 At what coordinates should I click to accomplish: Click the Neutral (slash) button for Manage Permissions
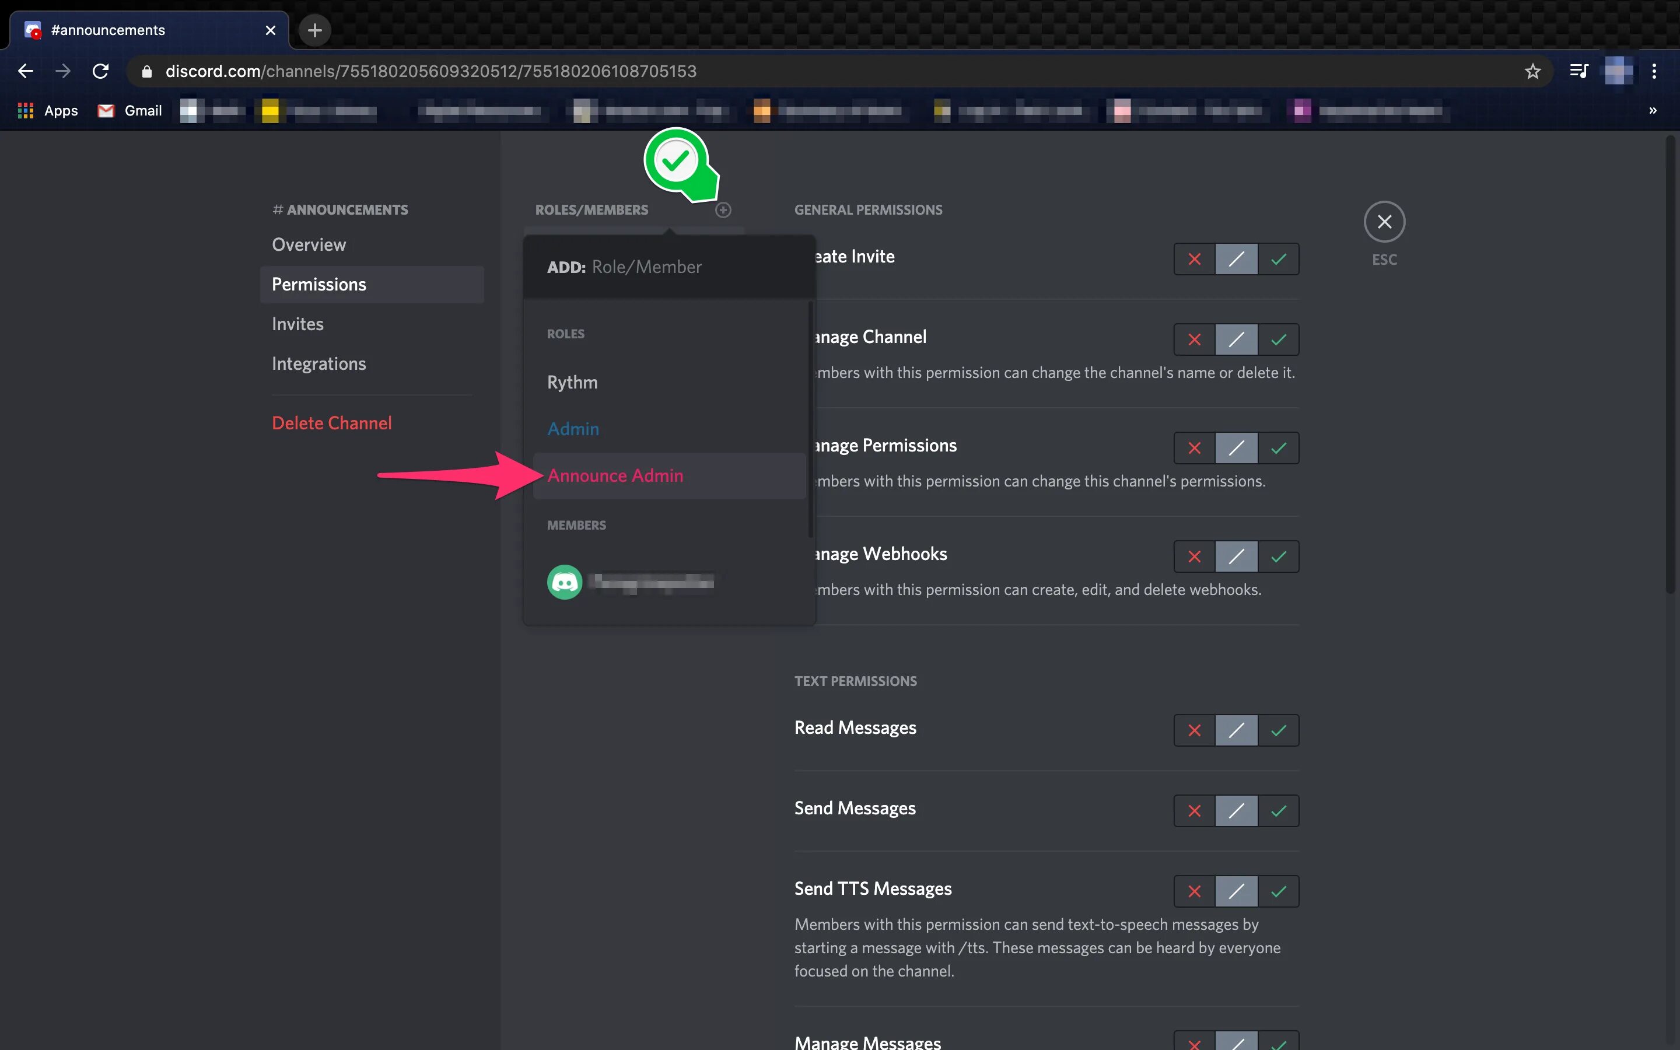[1236, 447]
